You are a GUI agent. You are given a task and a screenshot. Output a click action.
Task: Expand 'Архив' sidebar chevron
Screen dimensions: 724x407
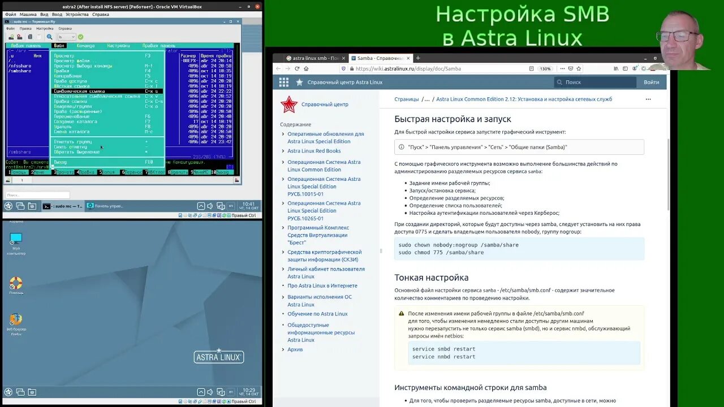[283, 349]
